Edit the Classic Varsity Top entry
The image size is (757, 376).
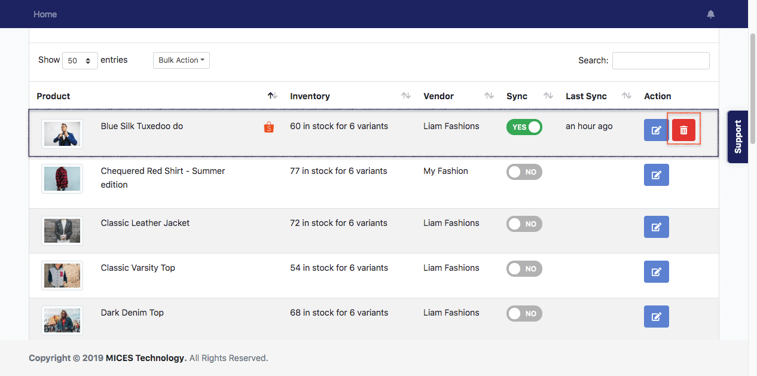pos(656,272)
